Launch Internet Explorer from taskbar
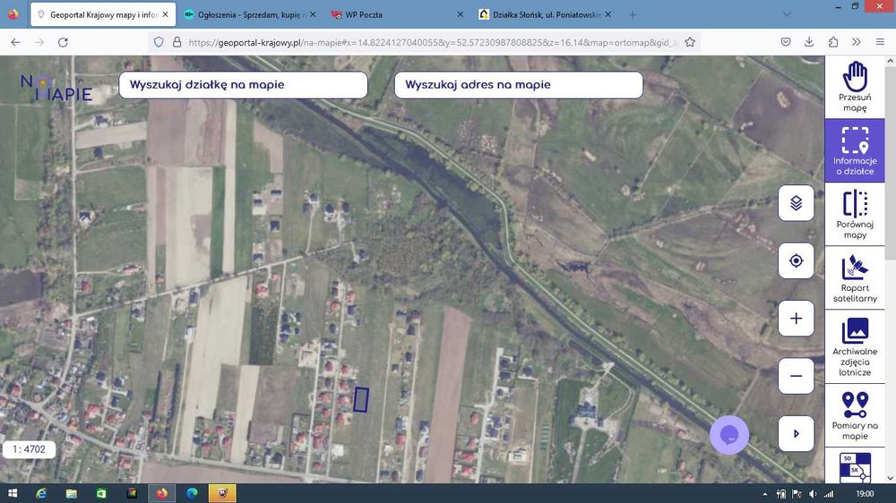Screen dimensions: 896x503 41,493
